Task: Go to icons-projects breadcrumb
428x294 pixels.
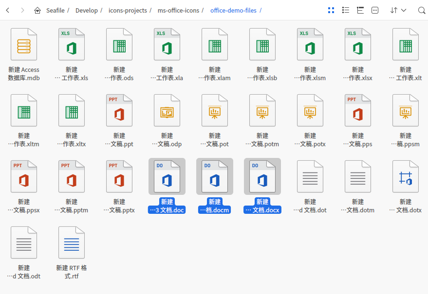Action: point(128,10)
